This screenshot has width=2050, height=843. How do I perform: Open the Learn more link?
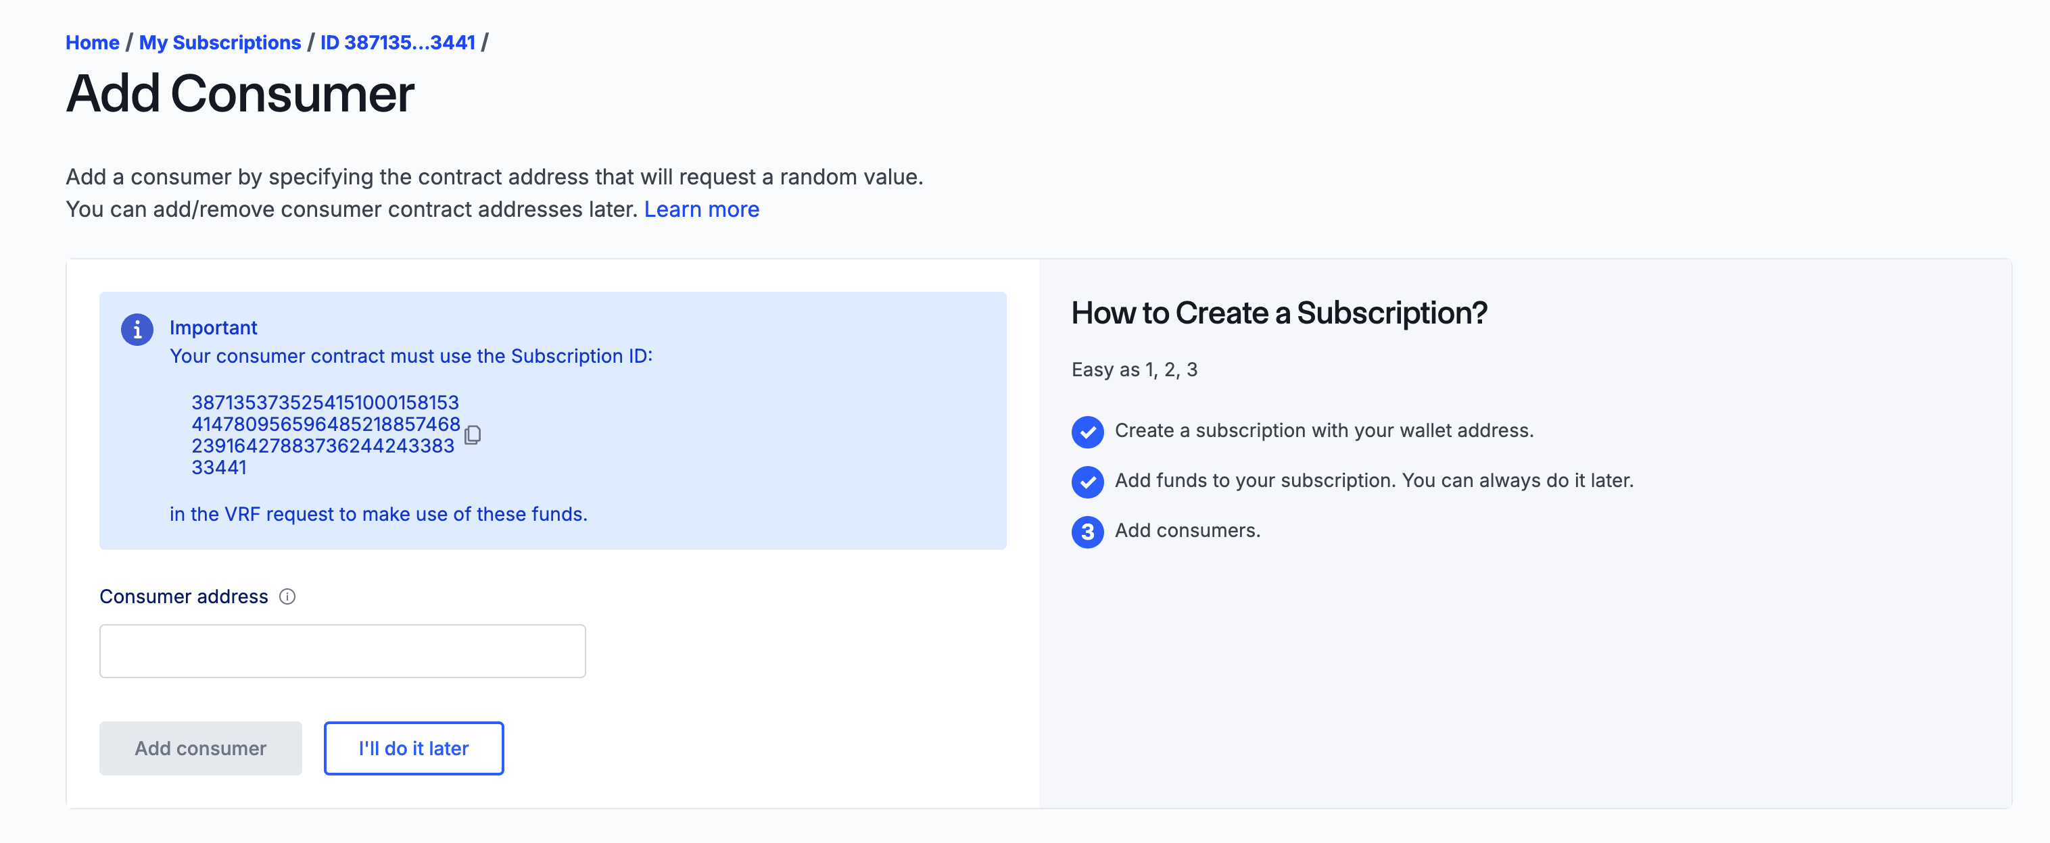pyautogui.click(x=701, y=209)
